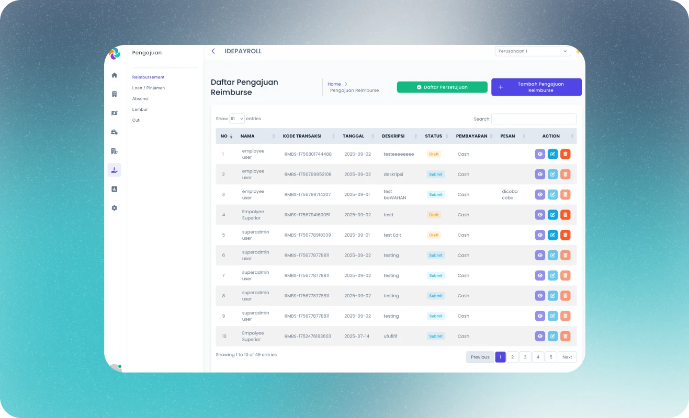The width and height of the screenshot is (689, 418).
Task: Open the building (company) icon in sidebar
Action: point(115,94)
